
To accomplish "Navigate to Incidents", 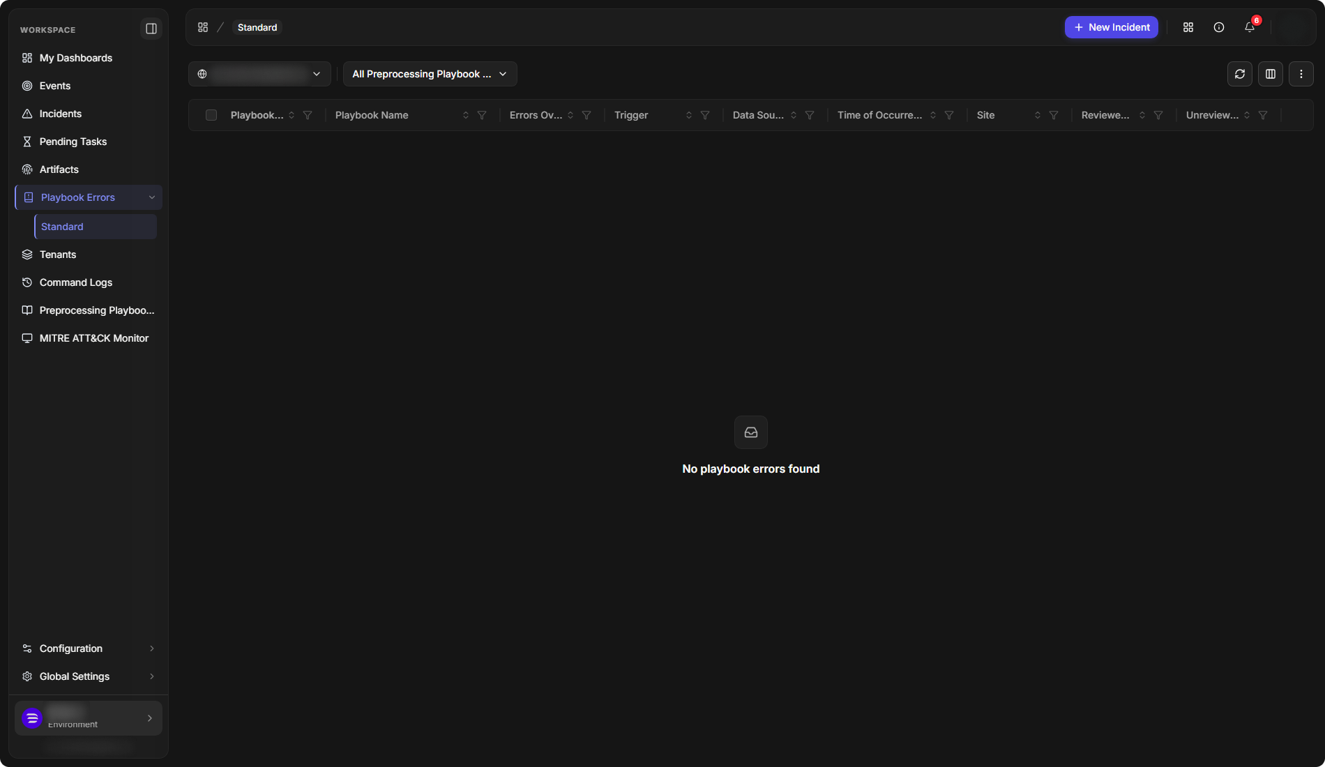I will [89, 114].
